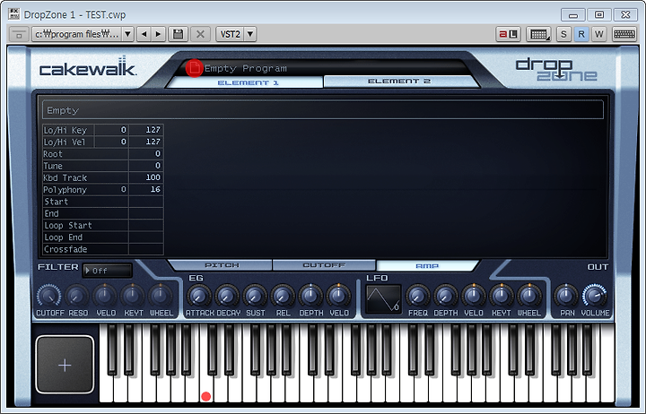This screenshot has width=646, height=414.
Task: Click the Lo Key value 0
Action: pyautogui.click(x=111, y=130)
